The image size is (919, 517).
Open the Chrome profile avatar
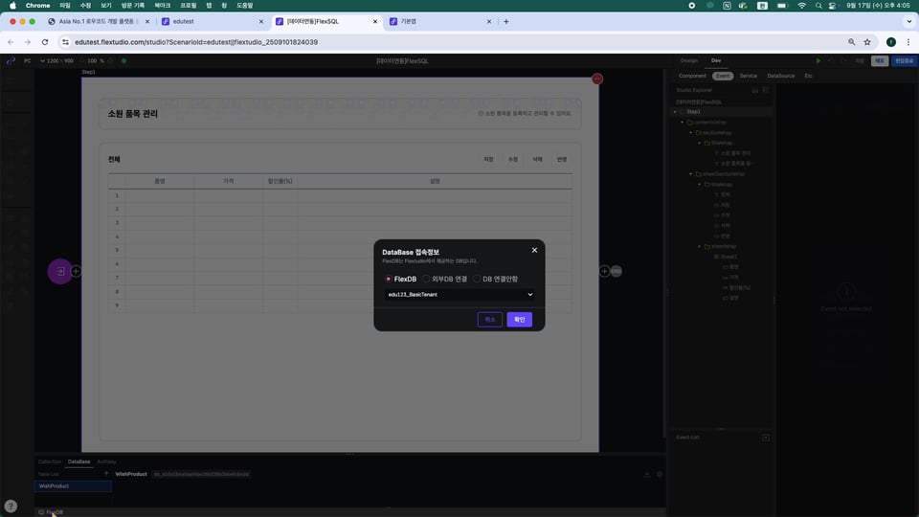click(891, 42)
